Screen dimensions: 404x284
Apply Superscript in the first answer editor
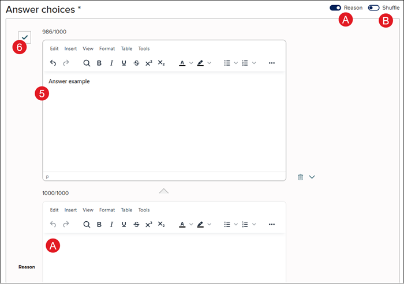pyautogui.click(x=148, y=63)
